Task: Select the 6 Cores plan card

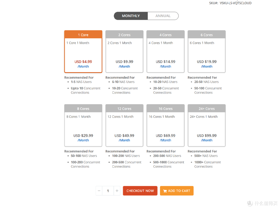Action: click(x=207, y=52)
